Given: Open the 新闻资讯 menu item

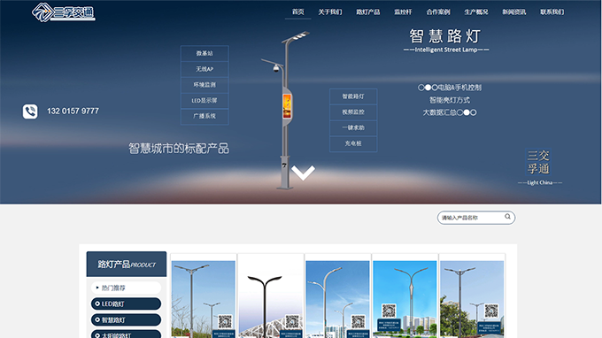Looking at the screenshot, I should 514,12.
